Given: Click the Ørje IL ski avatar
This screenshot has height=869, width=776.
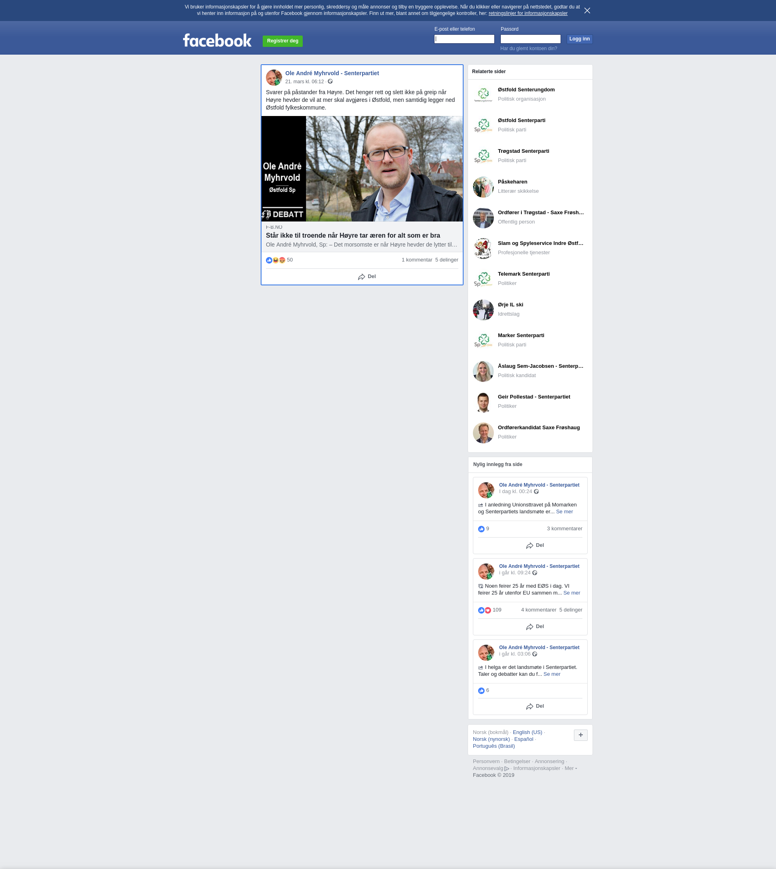Looking at the screenshot, I should (x=483, y=310).
